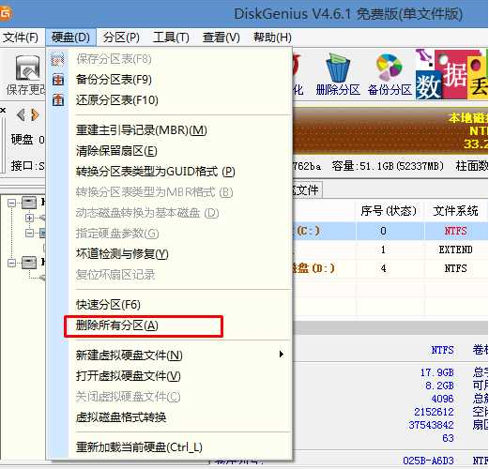This screenshot has height=469, width=489.
Task: Click the restore partition table icon beside 还原分区表(F10)
Action: point(58,100)
